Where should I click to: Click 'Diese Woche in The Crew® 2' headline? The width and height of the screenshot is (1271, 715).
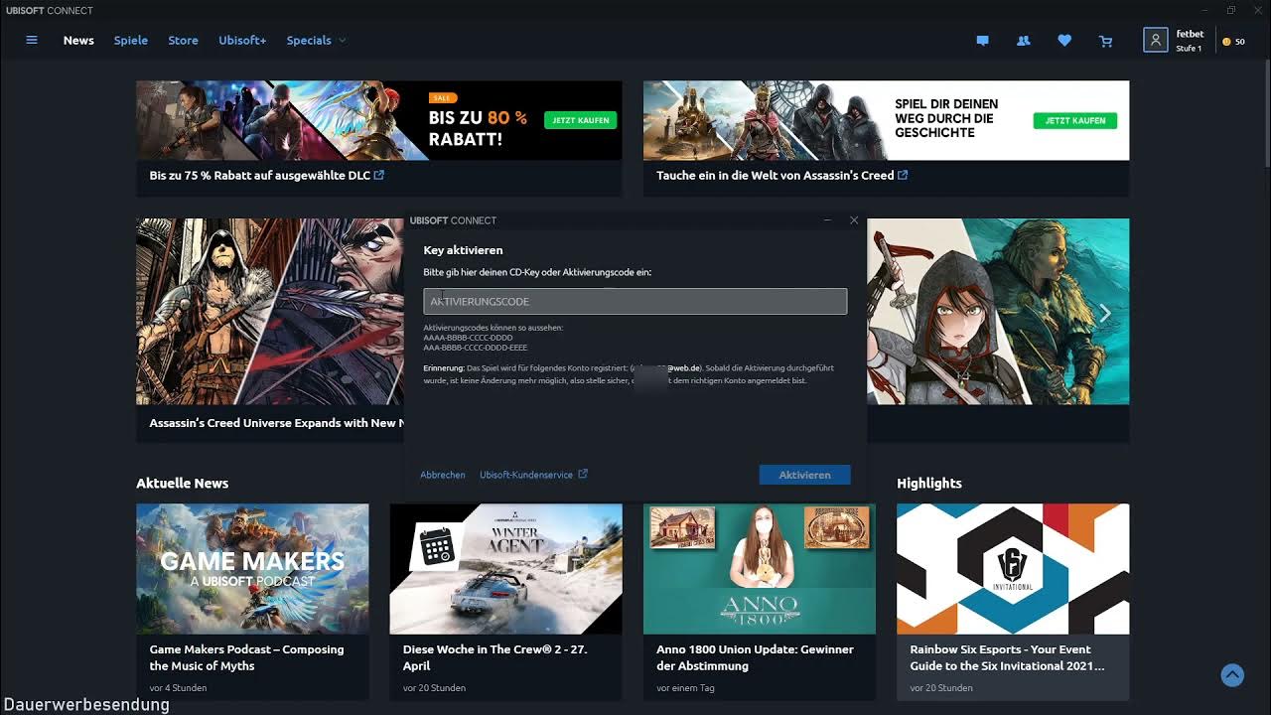[x=495, y=657]
